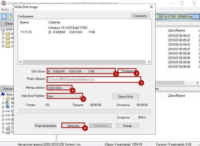This screenshot has width=200, height=146.
Task: Click the Сохранить button
Action: point(140,16)
